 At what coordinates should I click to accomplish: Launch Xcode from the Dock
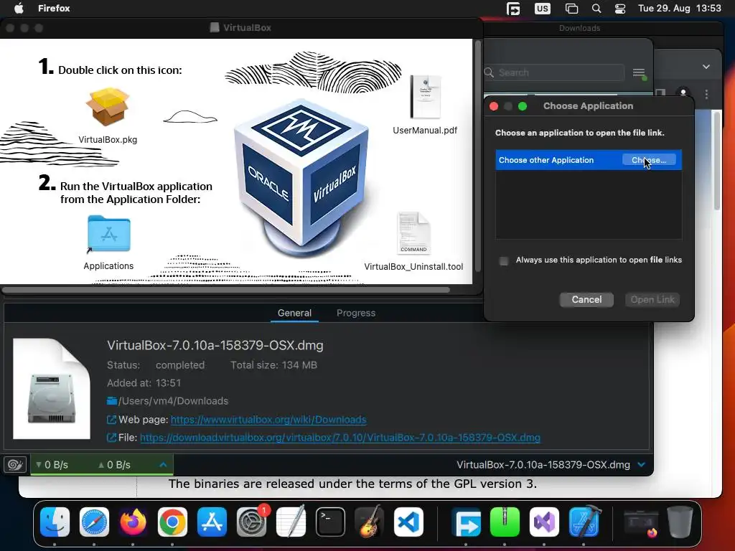pyautogui.click(x=584, y=522)
